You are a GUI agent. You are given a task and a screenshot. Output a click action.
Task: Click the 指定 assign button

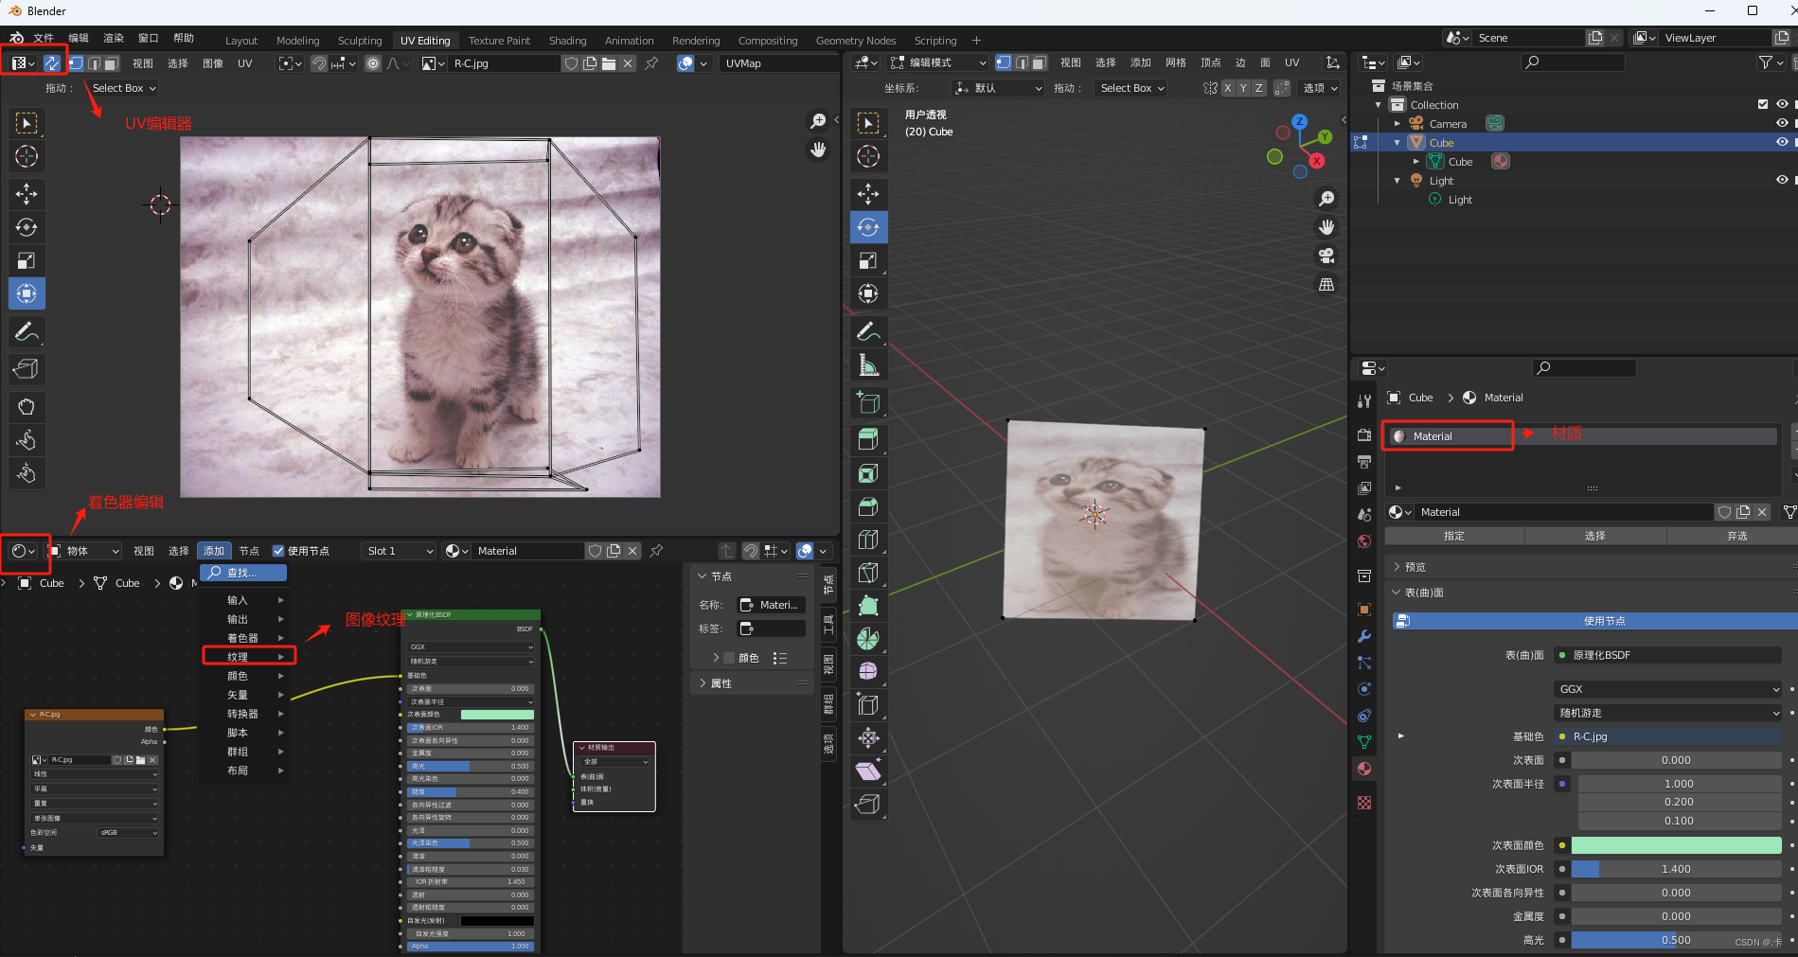1453,536
